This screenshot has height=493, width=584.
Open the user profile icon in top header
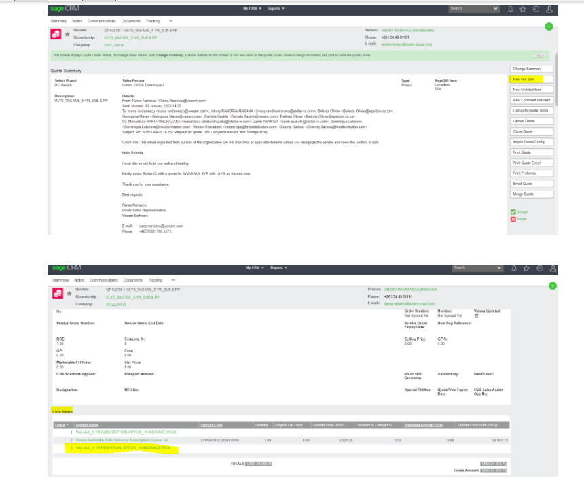click(x=549, y=10)
